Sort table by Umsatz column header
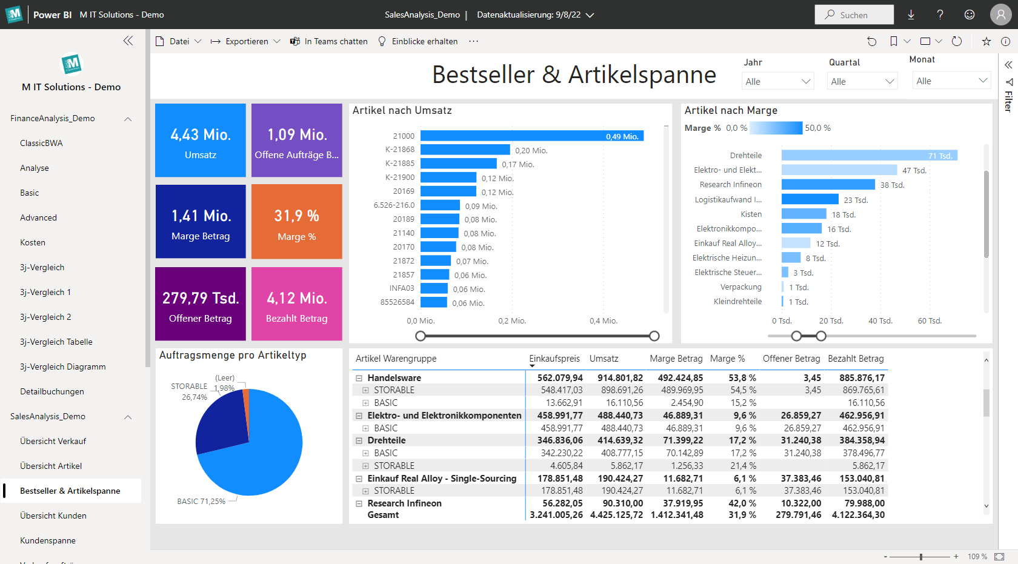Image resolution: width=1018 pixels, height=564 pixels. 604,359
